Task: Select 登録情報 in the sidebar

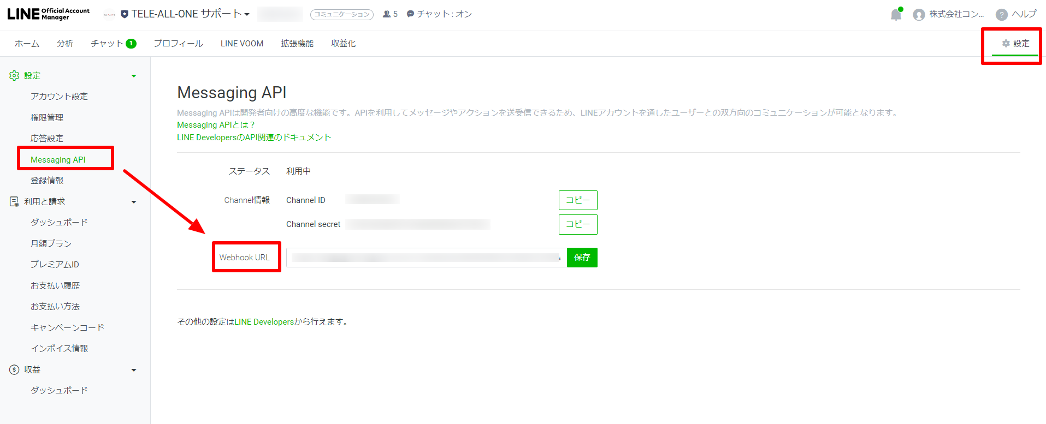Action: click(47, 181)
